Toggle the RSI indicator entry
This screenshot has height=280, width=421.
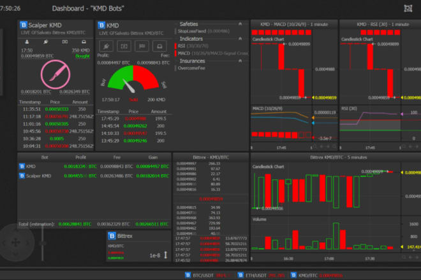tap(192, 46)
